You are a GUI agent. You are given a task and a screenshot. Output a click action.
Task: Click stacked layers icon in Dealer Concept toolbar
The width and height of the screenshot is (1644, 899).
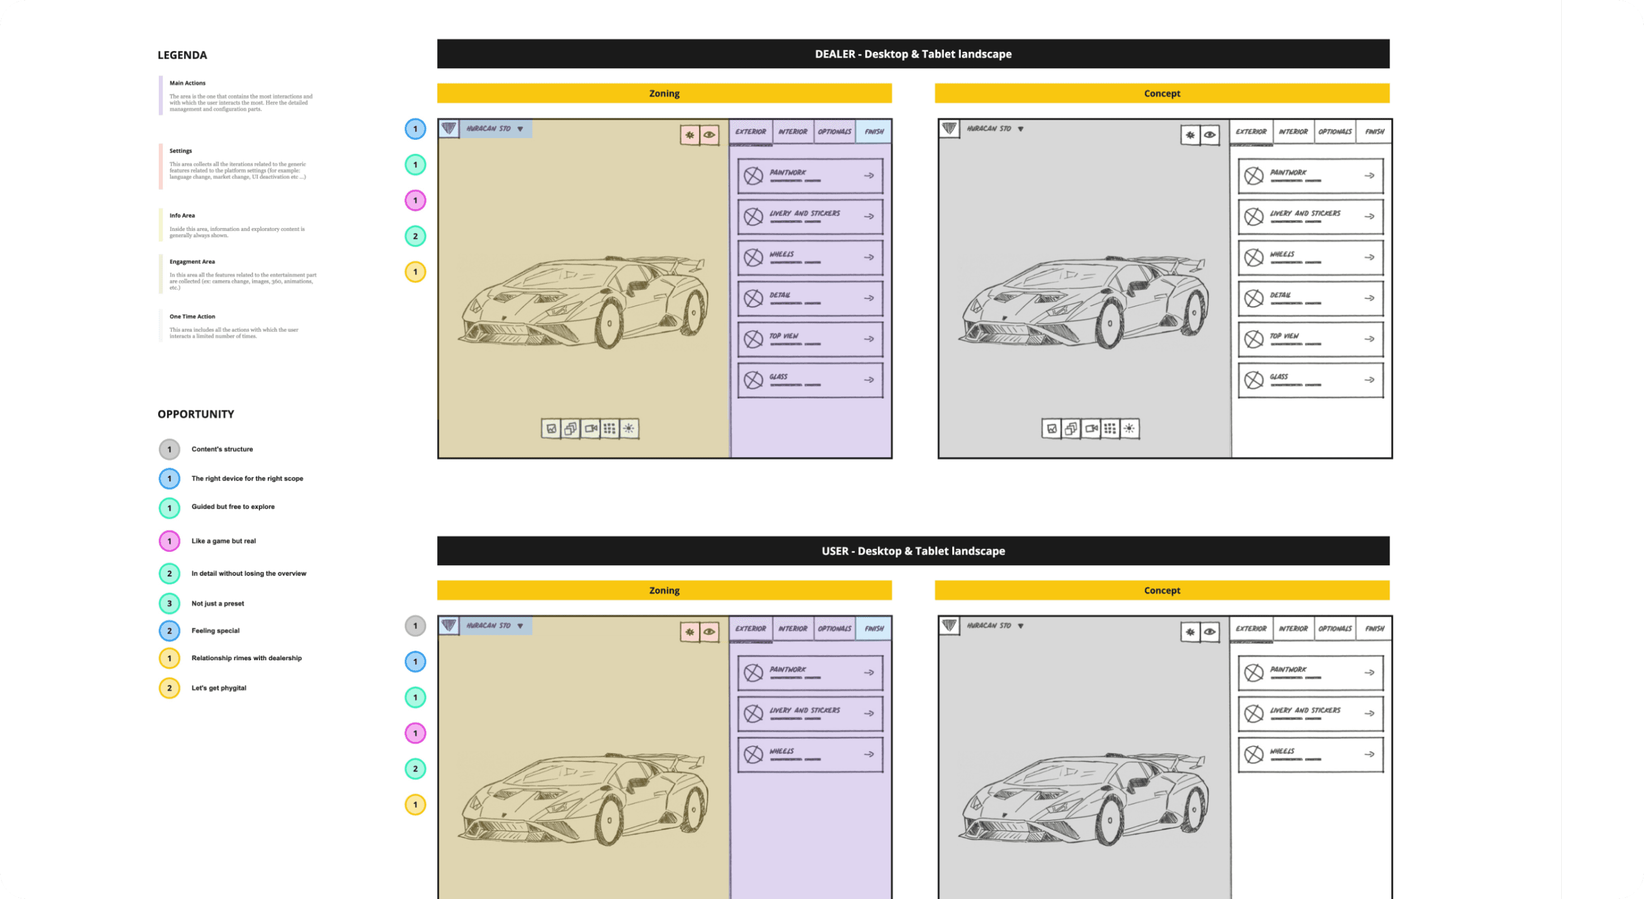tap(1071, 429)
